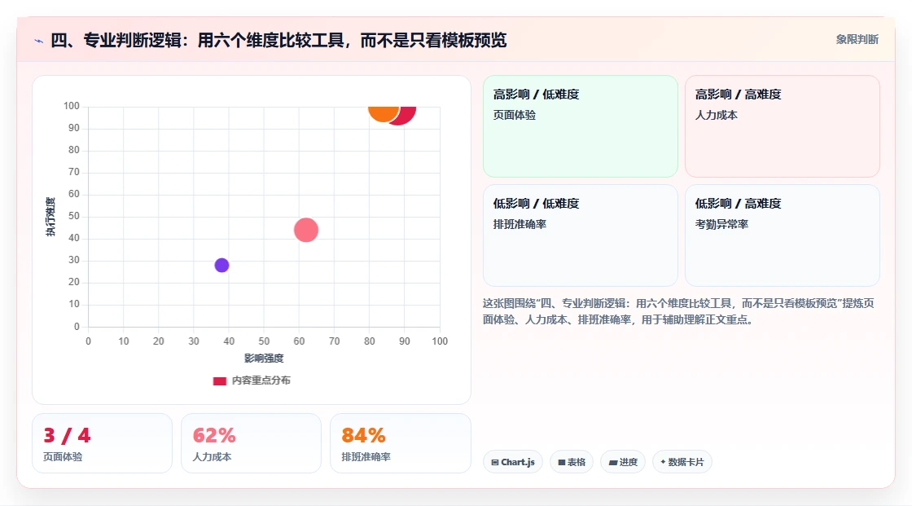Open the 高影响 / 低难度 quadrant card

581,125
